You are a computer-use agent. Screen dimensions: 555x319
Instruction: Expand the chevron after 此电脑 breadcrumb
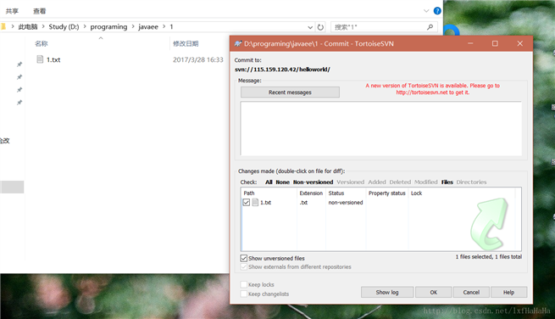pyautogui.click(x=43, y=26)
